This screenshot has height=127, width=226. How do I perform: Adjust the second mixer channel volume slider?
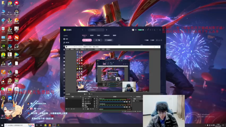click(112, 107)
